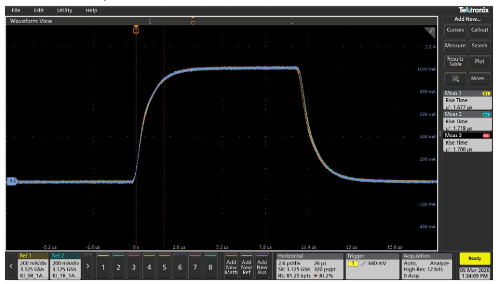Toggle channel 8 on
The image size is (498, 284).
coord(210,267)
